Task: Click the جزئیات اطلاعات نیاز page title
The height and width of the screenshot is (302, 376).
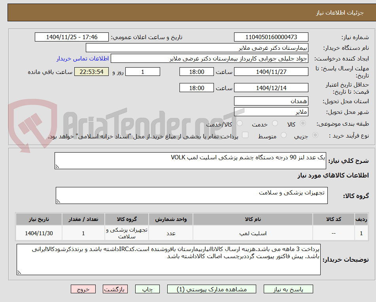Action: [x=340, y=13]
